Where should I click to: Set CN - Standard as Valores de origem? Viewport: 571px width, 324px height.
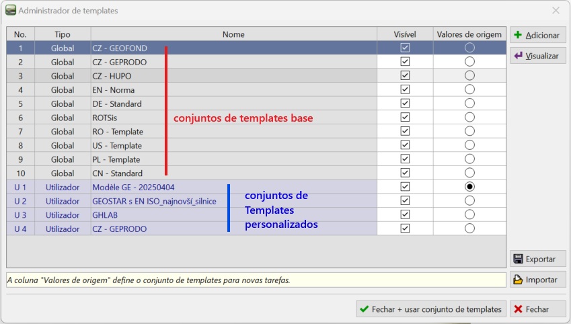pyautogui.click(x=469, y=173)
